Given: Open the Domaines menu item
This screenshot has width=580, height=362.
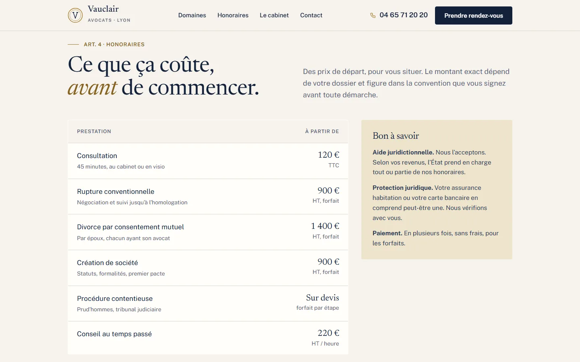Looking at the screenshot, I should coord(192,15).
